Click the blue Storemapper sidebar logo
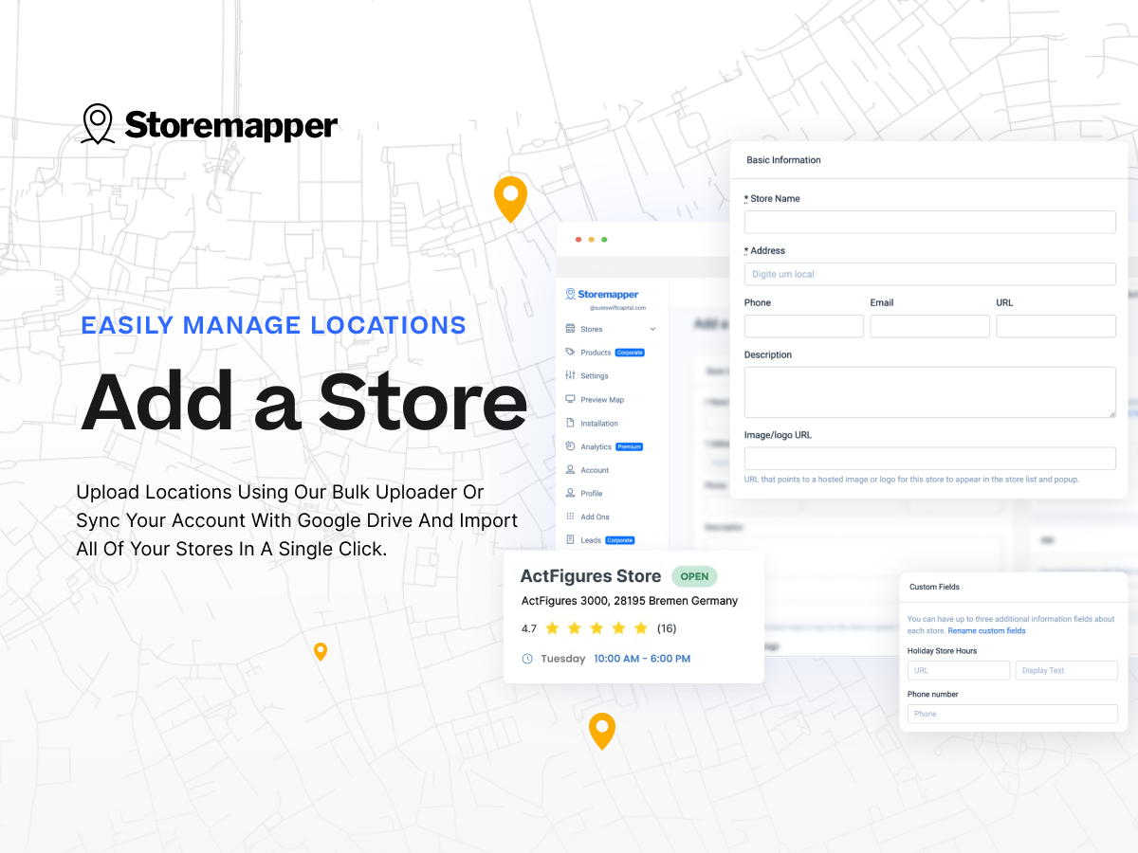 coord(602,295)
